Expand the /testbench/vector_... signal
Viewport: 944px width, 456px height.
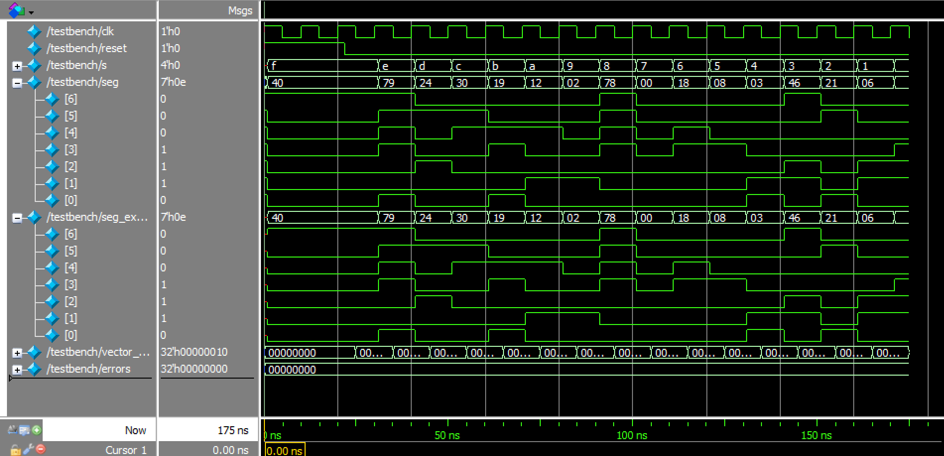click(x=17, y=353)
